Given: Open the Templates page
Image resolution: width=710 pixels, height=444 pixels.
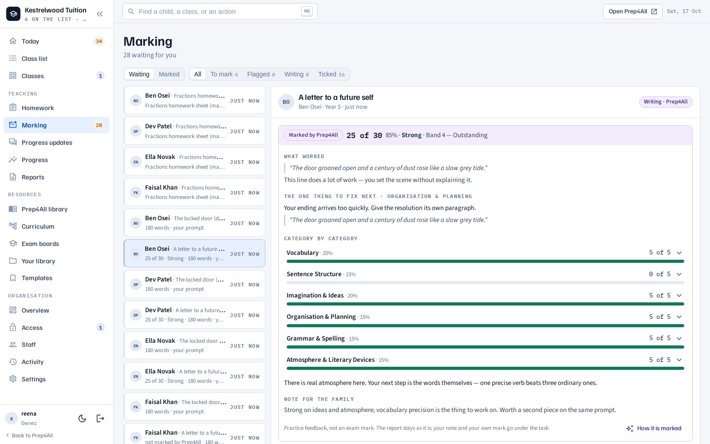Looking at the screenshot, I should click(x=56, y=278).
